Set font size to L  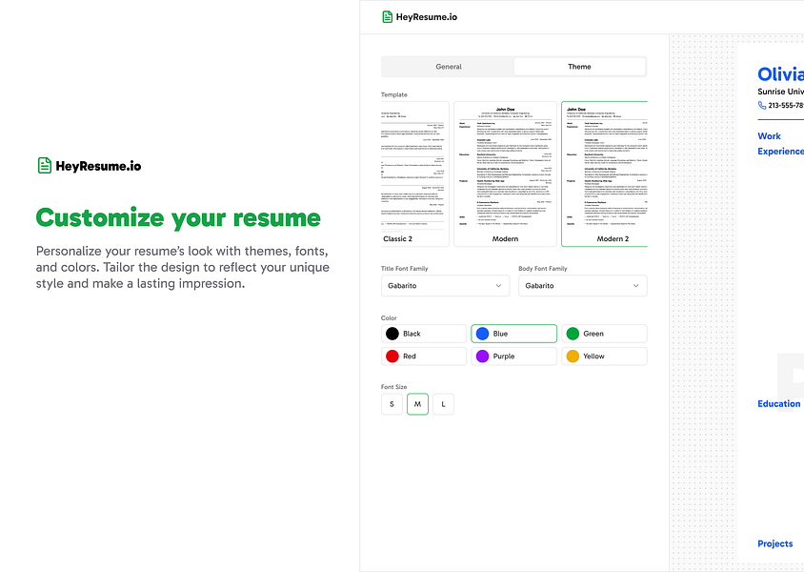point(442,403)
